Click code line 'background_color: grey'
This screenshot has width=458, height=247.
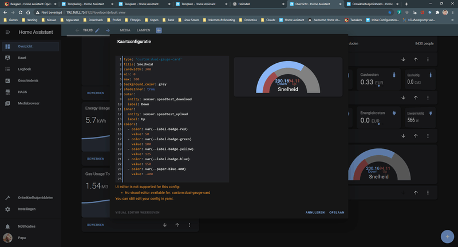(x=145, y=84)
